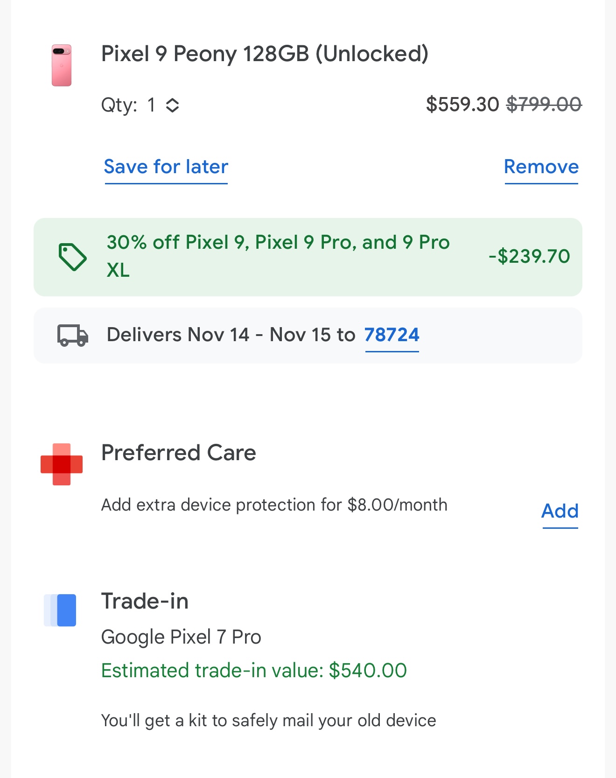Click the -$239.70 discount amount

(x=529, y=256)
